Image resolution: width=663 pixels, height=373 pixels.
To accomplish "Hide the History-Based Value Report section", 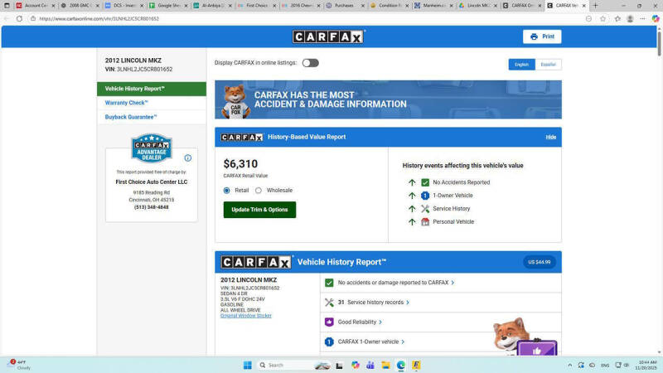I will (x=550, y=137).
